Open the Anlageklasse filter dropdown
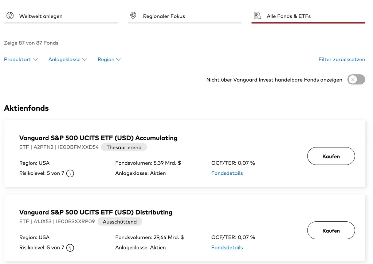 (x=68, y=59)
